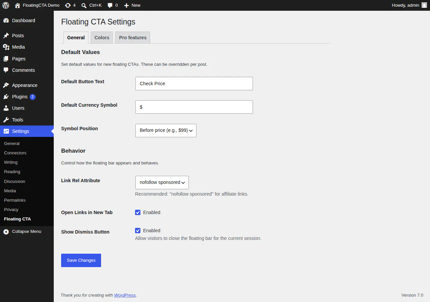Focus the Default Currency Symbol field
The image size is (430, 302).
(x=194, y=107)
